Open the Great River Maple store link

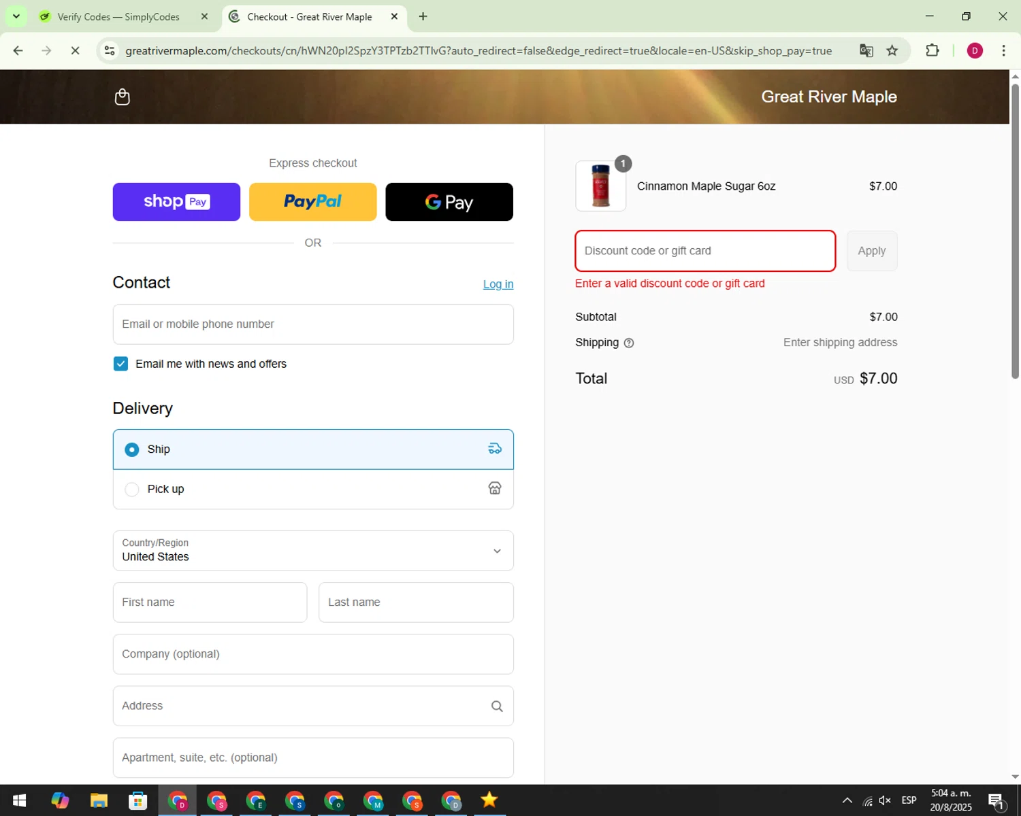(x=829, y=97)
